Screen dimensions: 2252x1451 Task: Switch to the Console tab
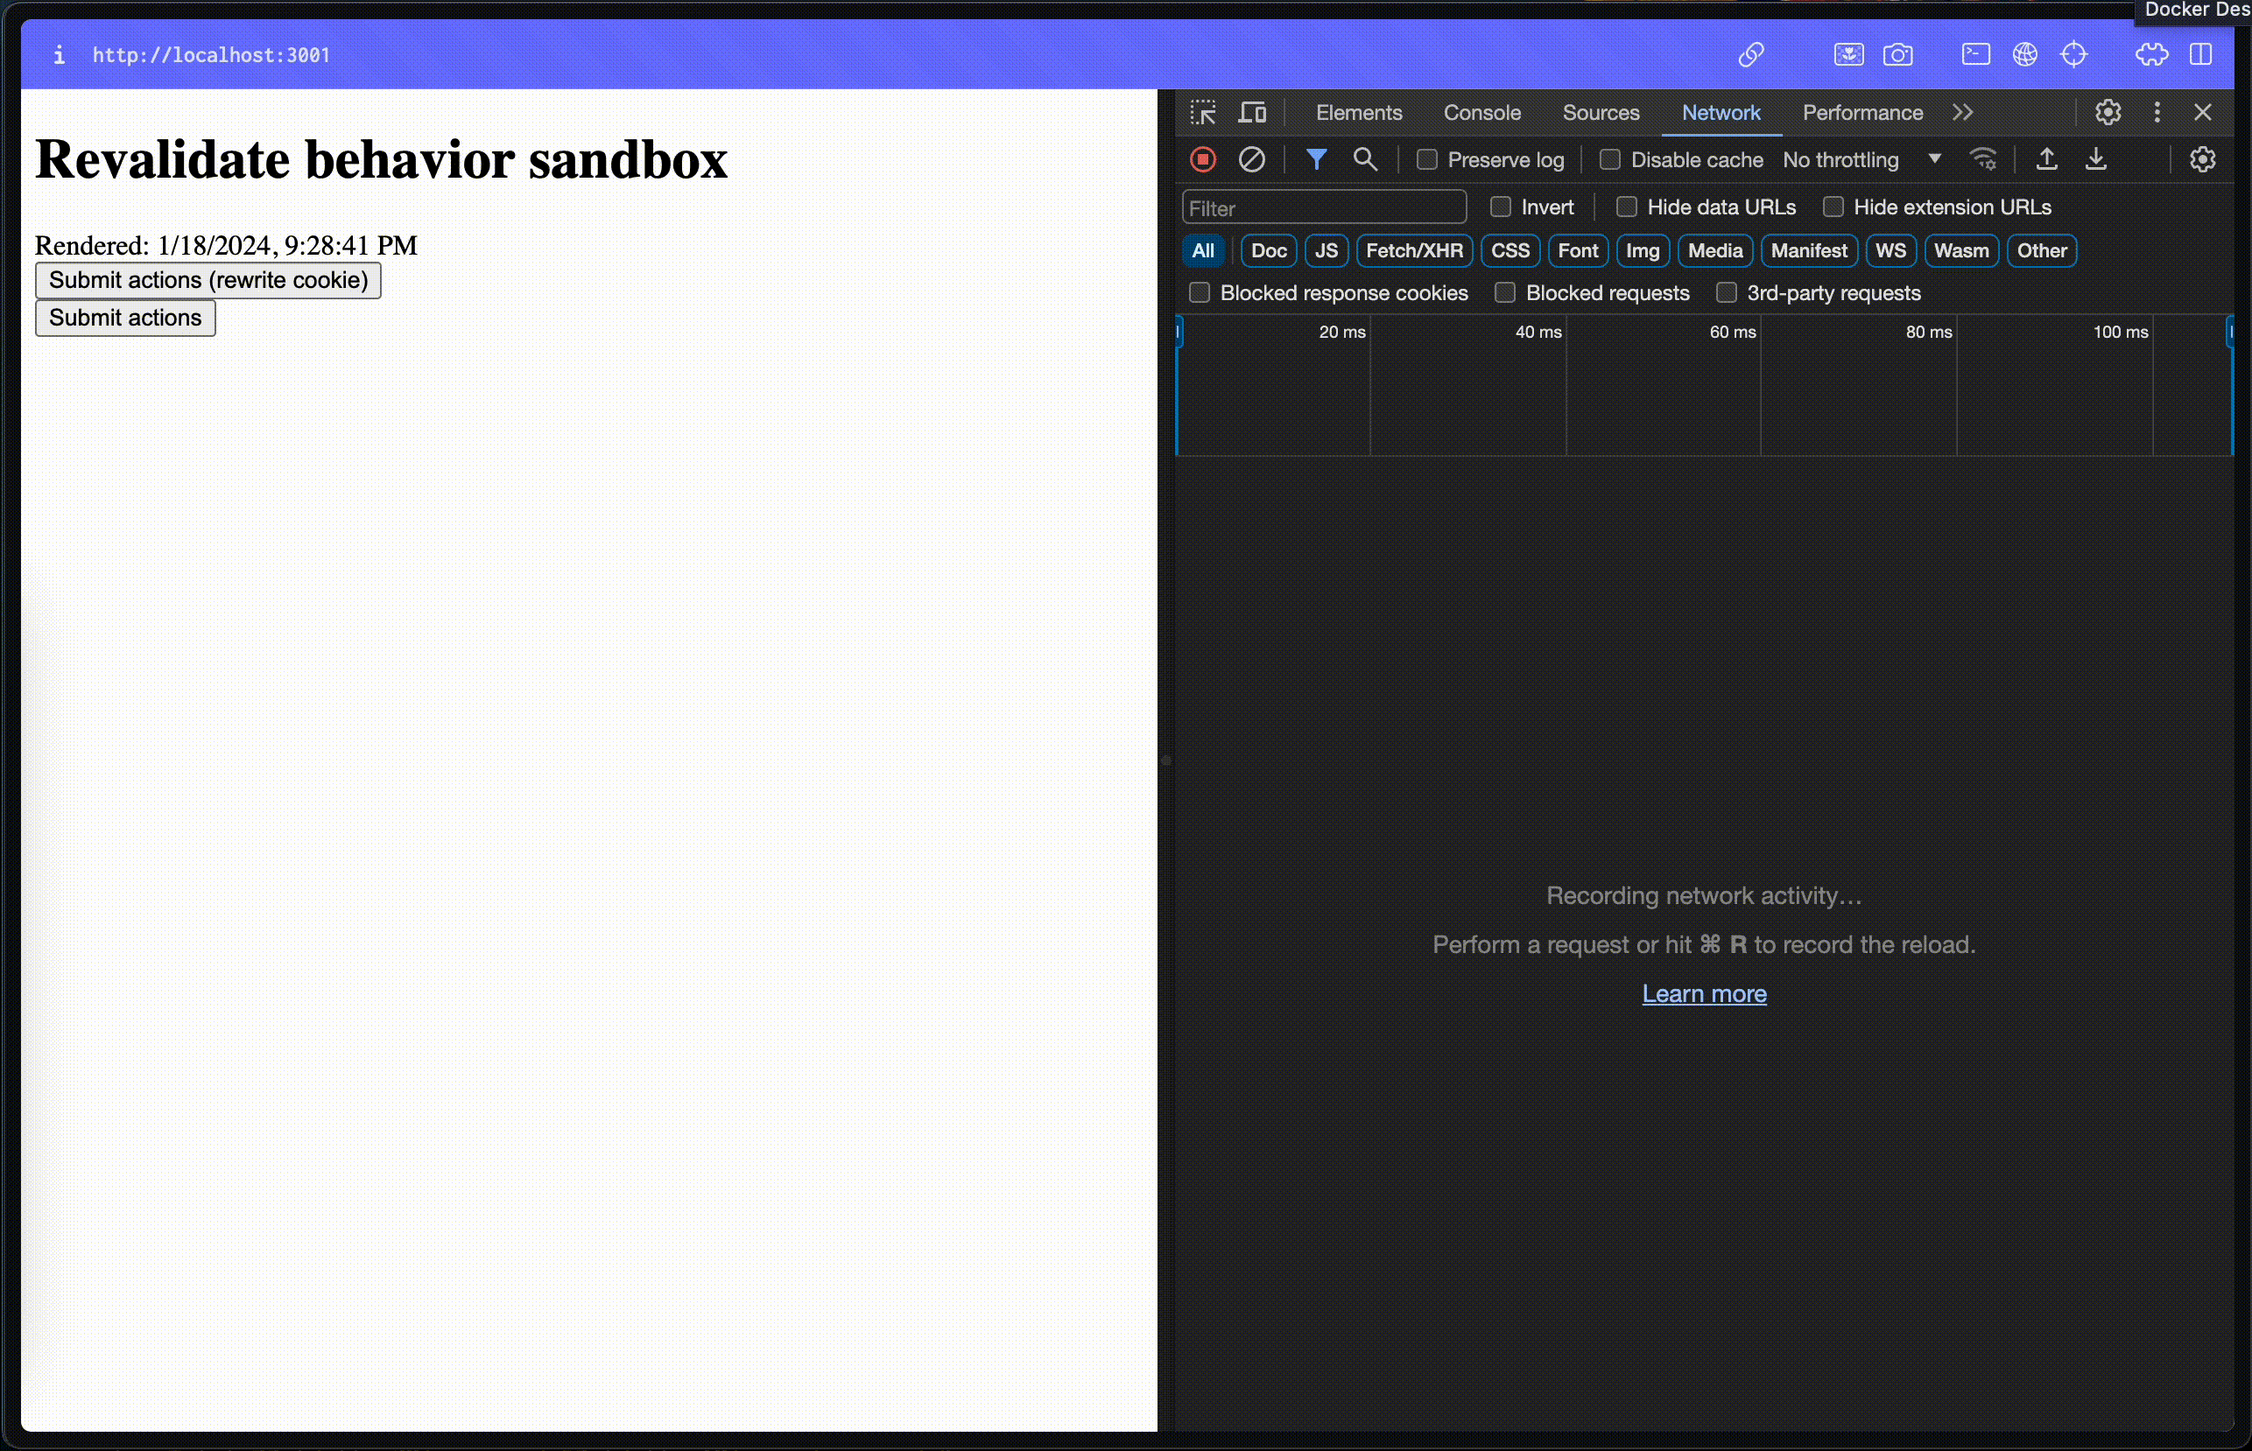[1481, 112]
